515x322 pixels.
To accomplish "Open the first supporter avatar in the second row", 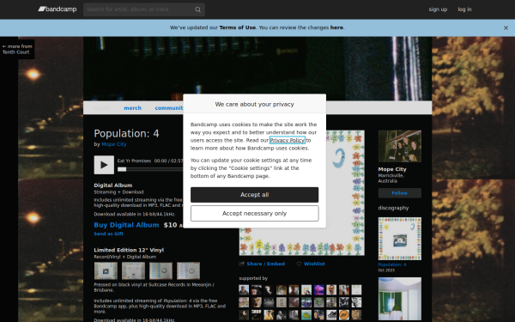I will [x=244, y=302].
